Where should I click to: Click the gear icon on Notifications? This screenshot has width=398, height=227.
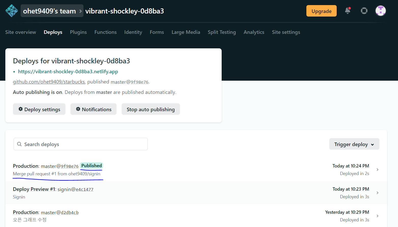point(78,109)
